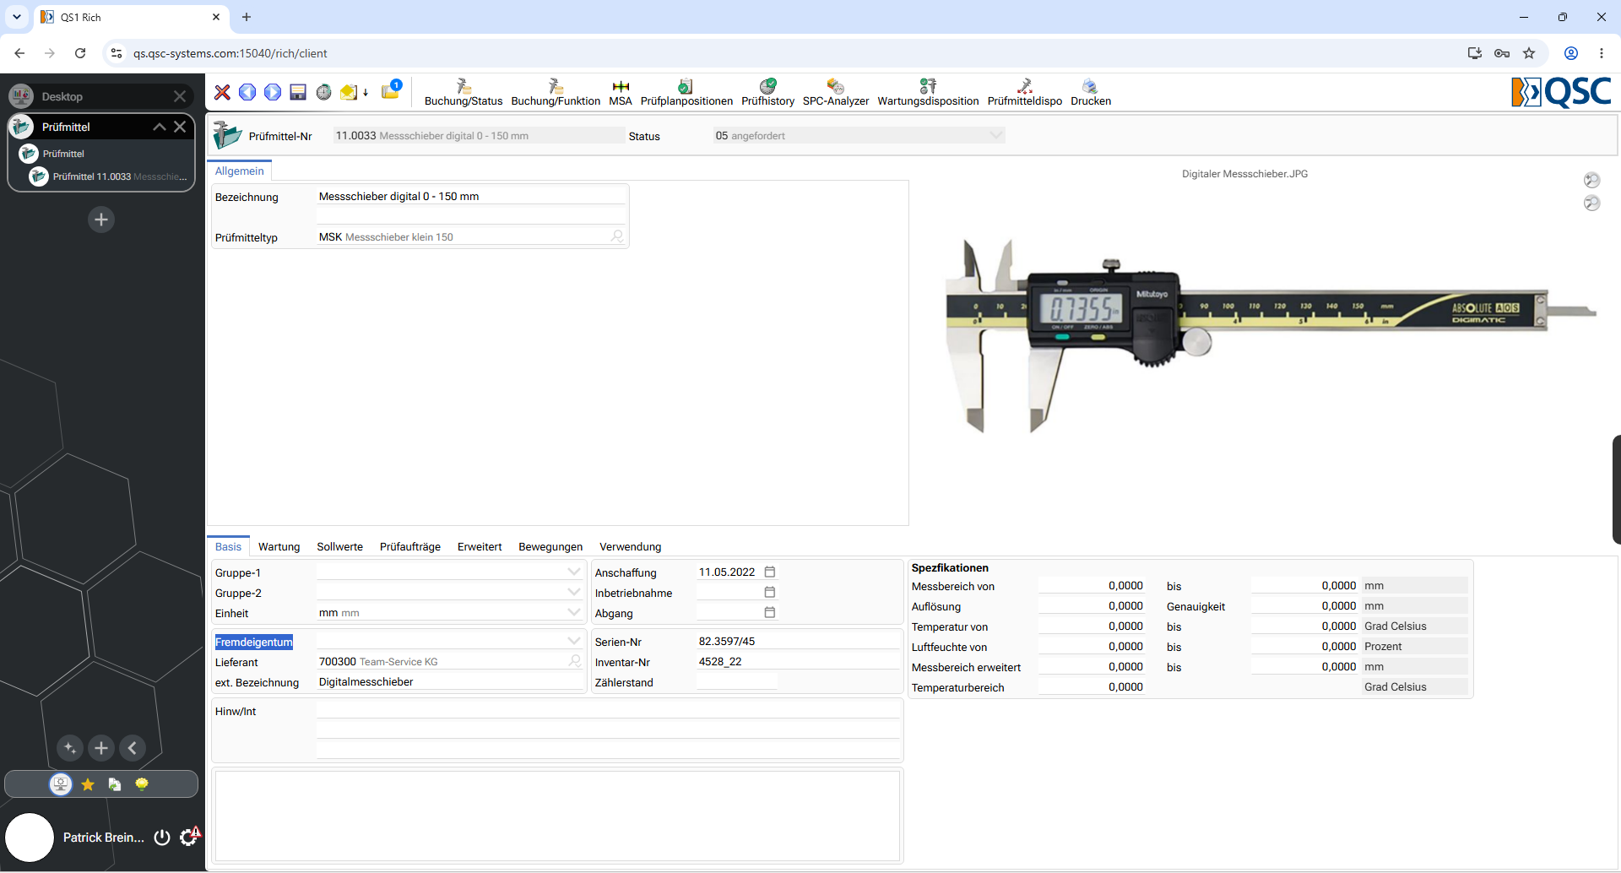Open the Fremdeigentum dropdown

tap(574, 641)
